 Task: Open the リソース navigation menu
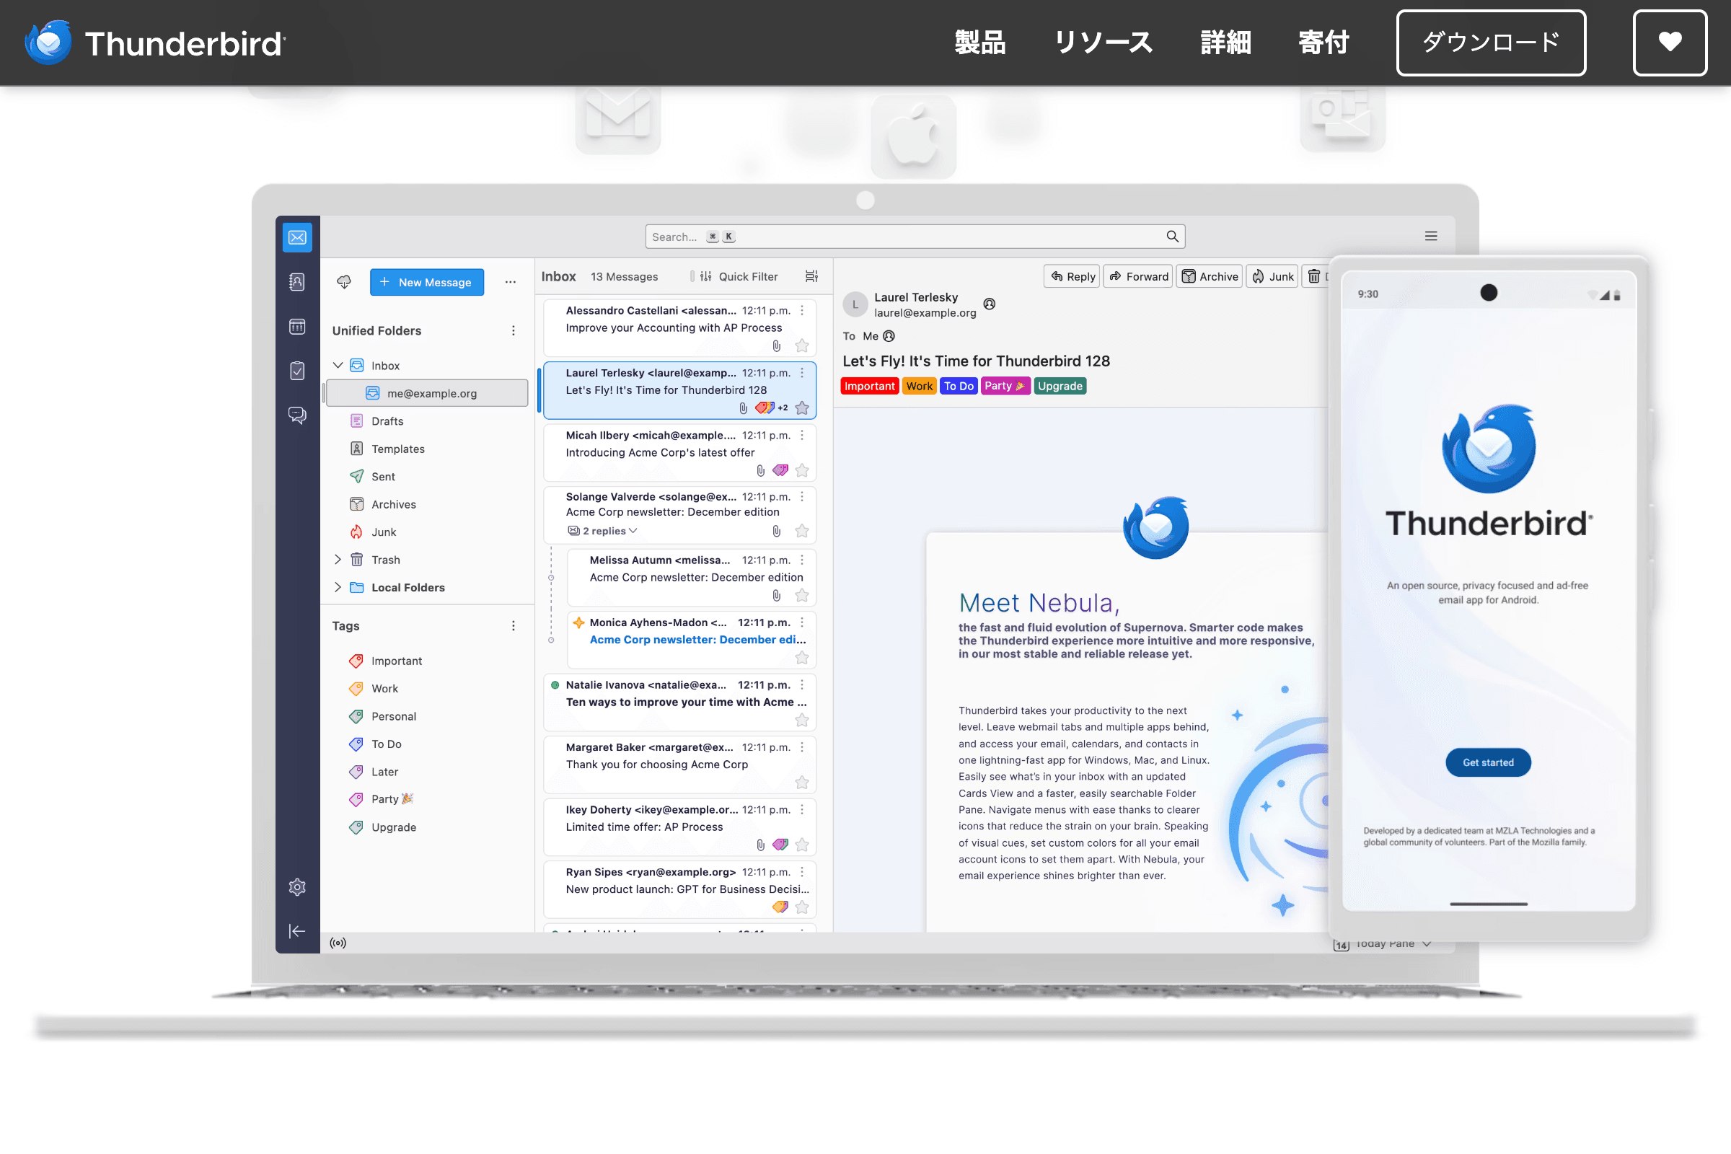click(1103, 43)
